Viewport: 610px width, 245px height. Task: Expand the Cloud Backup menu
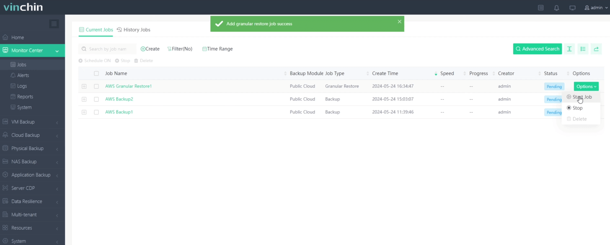tap(32, 135)
